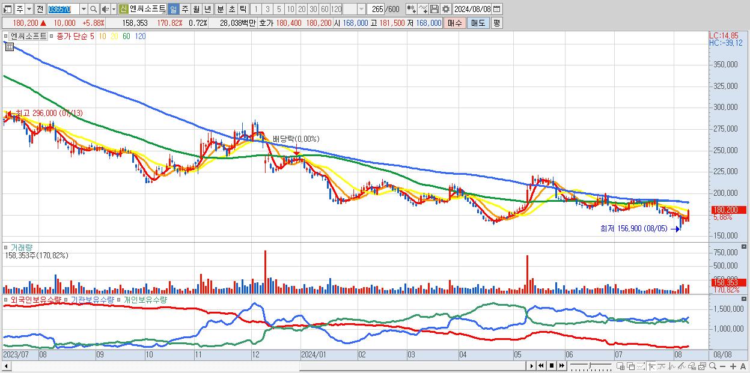Open chart settings gear icon

(446, 9)
